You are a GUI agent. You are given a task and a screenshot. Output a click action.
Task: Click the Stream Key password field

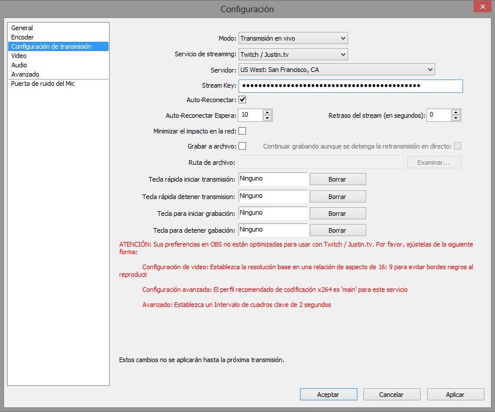(x=351, y=86)
